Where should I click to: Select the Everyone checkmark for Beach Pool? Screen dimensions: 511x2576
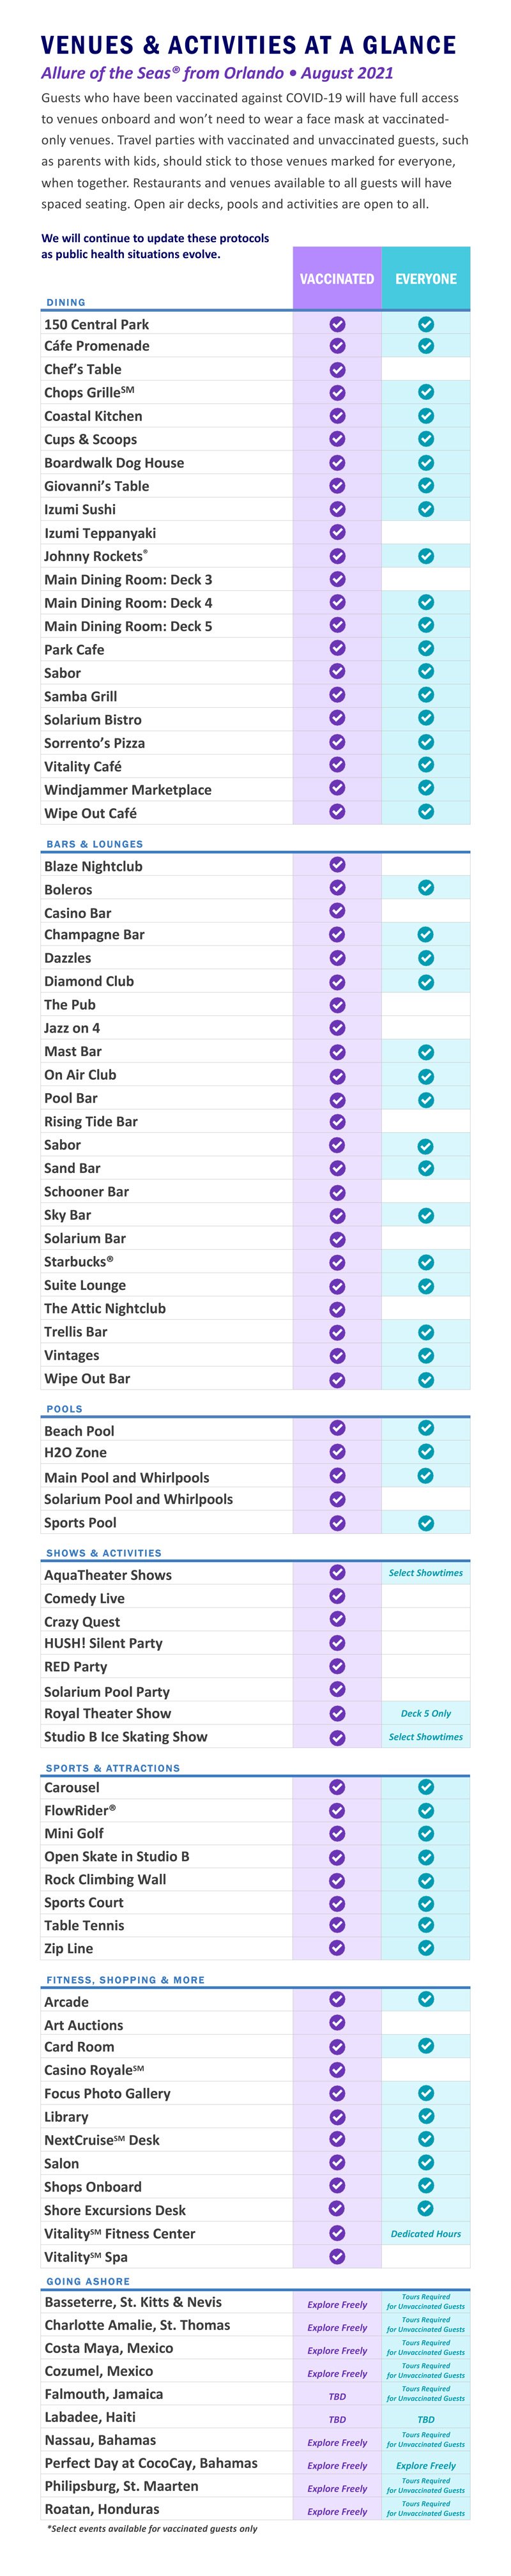(x=426, y=1428)
